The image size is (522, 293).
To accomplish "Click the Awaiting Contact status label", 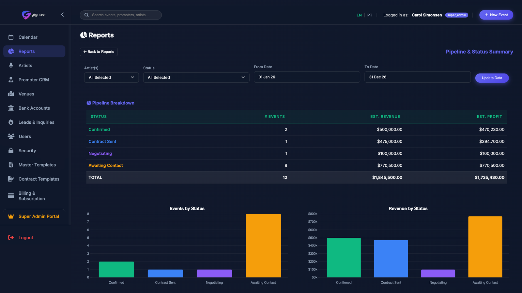I will click(106, 166).
